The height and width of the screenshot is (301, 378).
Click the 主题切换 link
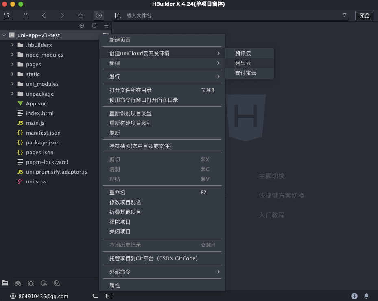click(x=272, y=176)
